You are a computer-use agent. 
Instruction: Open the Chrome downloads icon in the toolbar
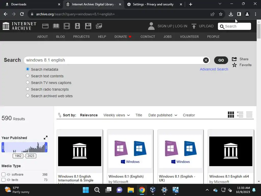coord(231,14)
